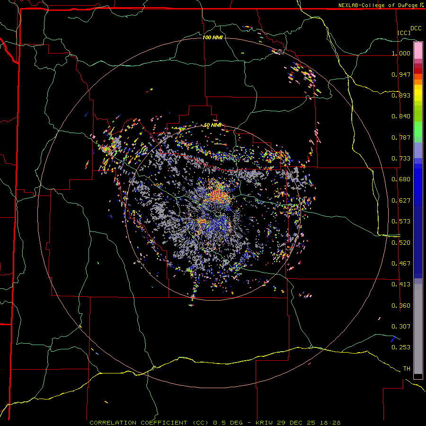Click the 100 NMI range ring label
Viewport: 426px width, 426px height.
click(x=213, y=37)
